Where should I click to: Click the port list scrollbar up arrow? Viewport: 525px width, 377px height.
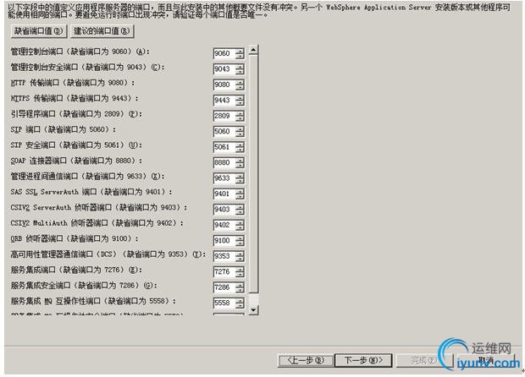(x=253, y=50)
